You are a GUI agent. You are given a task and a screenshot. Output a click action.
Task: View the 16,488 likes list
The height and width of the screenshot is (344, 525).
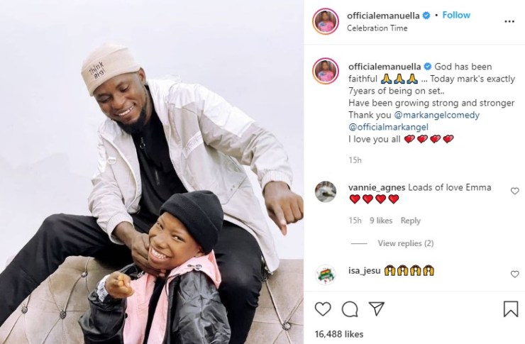click(339, 334)
